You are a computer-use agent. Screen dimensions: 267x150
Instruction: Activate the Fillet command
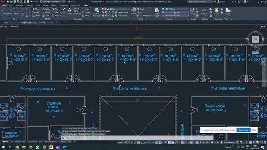[x=55, y=12]
